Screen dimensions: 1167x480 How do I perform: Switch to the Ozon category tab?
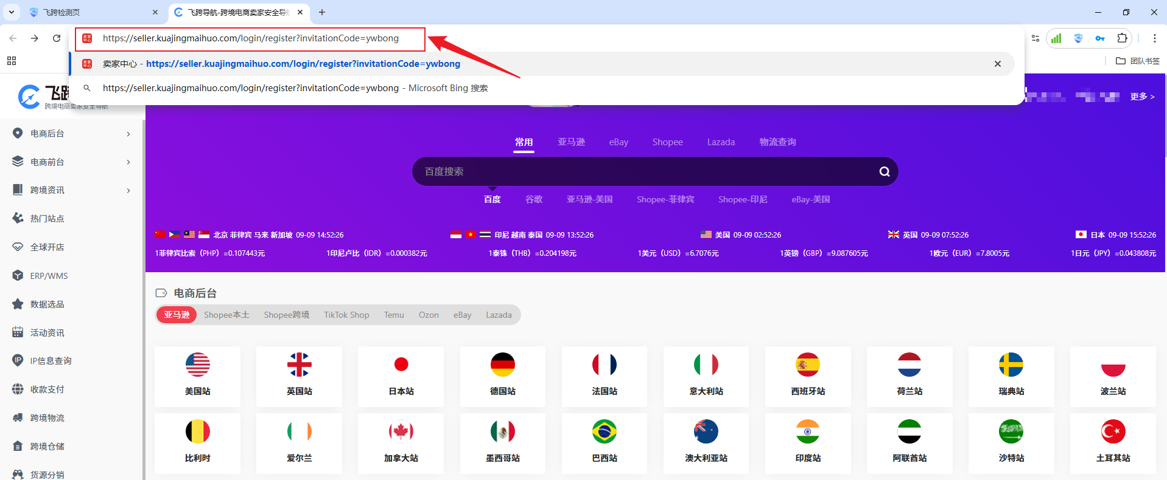pos(429,315)
